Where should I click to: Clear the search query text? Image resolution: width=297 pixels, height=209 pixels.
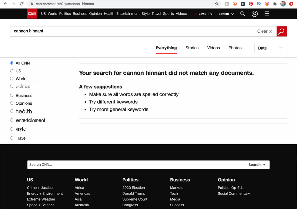pyautogui.click(x=265, y=31)
